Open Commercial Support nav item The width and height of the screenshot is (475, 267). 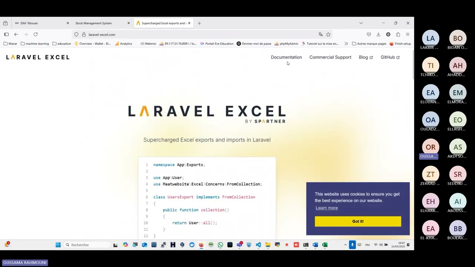[x=330, y=57]
